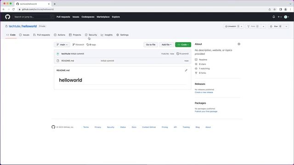
Task: Open the notifications bell
Action: [x=274, y=17]
